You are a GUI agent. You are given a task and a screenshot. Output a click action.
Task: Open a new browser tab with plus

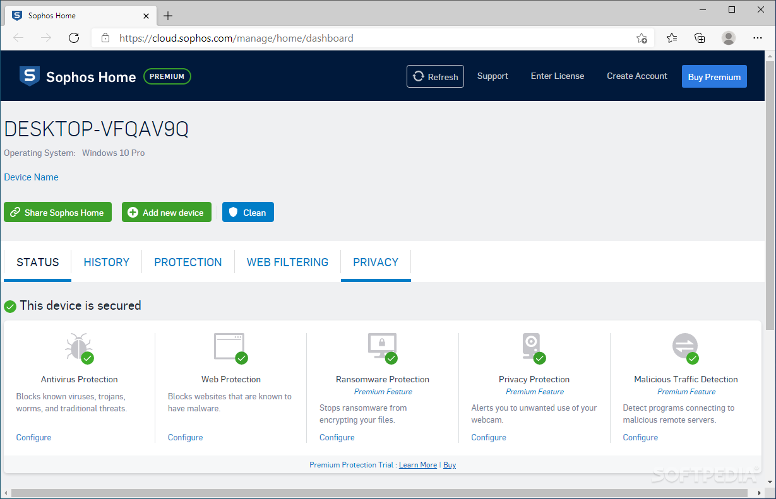coord(168,16)
